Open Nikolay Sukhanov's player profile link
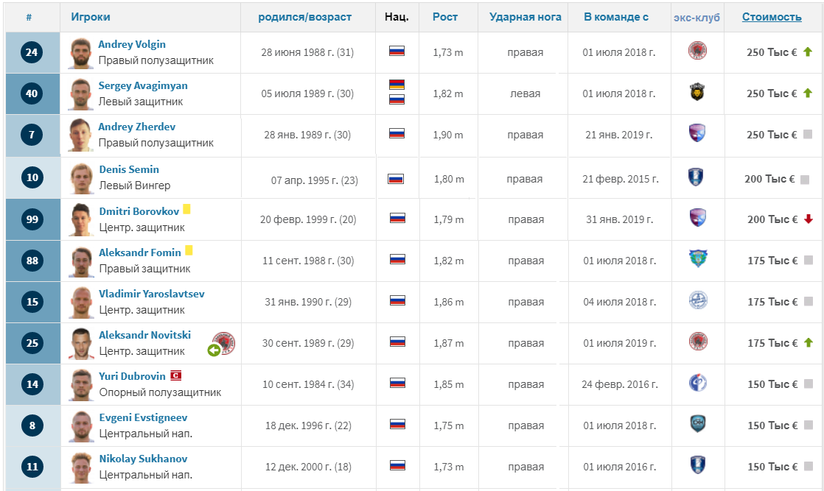The width and height of the screenshot is (824, 491). tap(143, 459)
